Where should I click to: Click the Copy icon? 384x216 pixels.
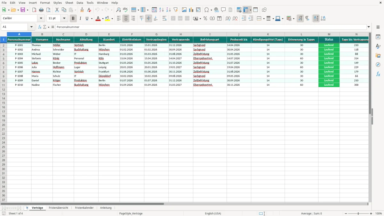(x=64, y=10)
